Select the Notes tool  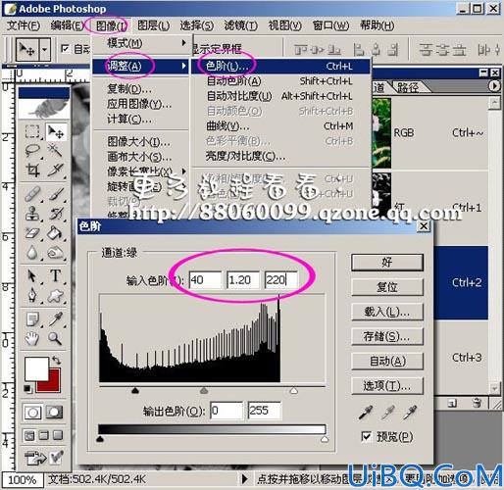coord(32,319)
